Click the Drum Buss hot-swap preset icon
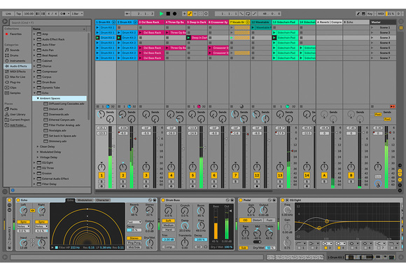 (227, 200)
